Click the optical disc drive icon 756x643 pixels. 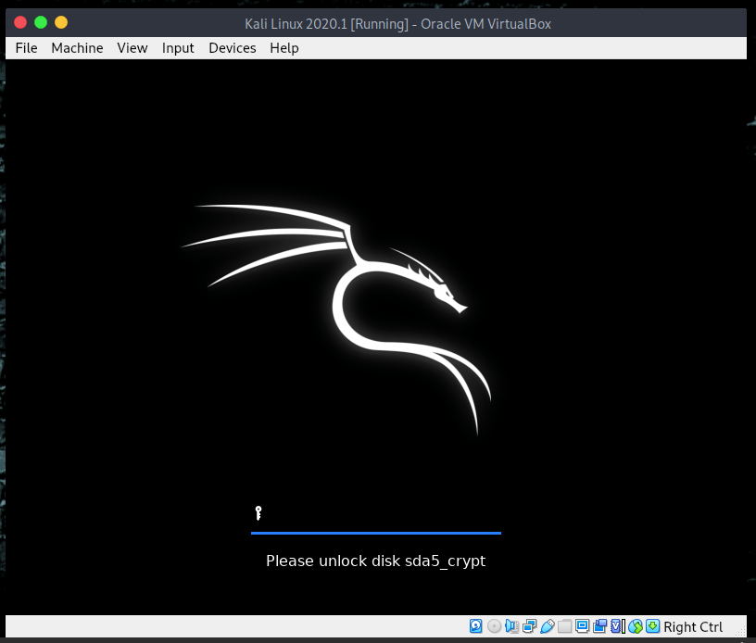[x=494, y=626]
